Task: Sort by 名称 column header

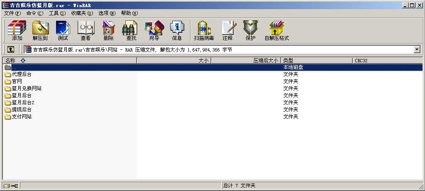Action: [70, 61]
